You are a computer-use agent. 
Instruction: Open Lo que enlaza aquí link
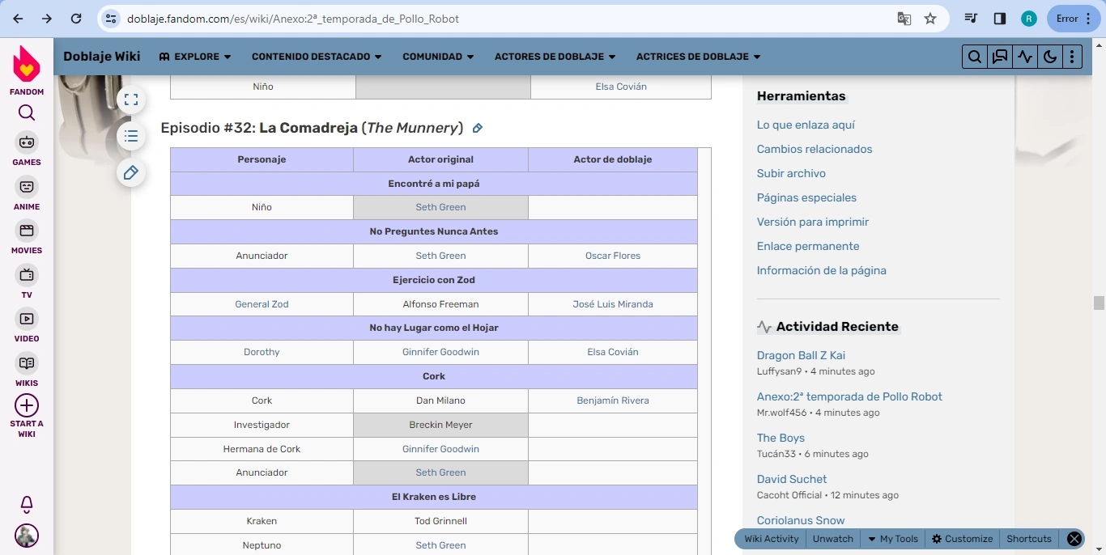(x=806, y=125)
